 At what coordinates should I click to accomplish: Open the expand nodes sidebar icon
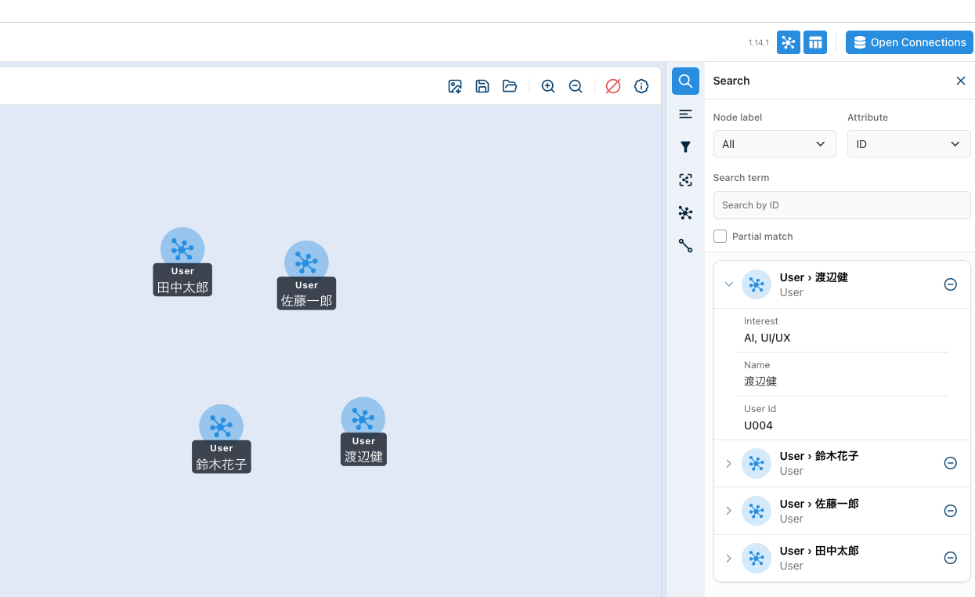(x=685, y=212)
